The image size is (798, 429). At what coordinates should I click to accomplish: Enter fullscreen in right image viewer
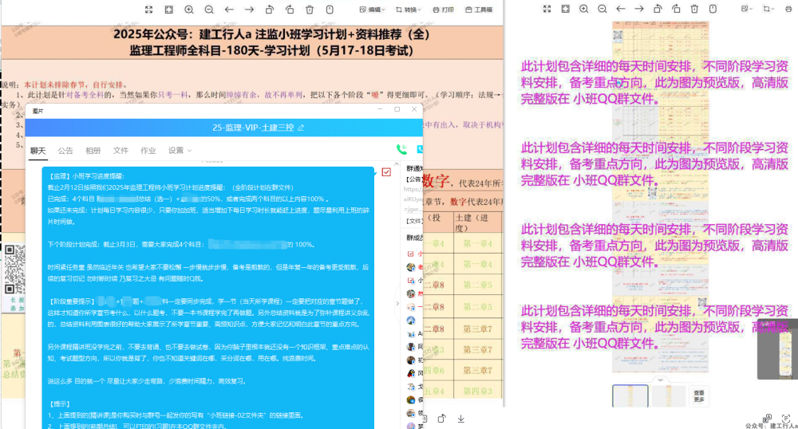[547, 9]
